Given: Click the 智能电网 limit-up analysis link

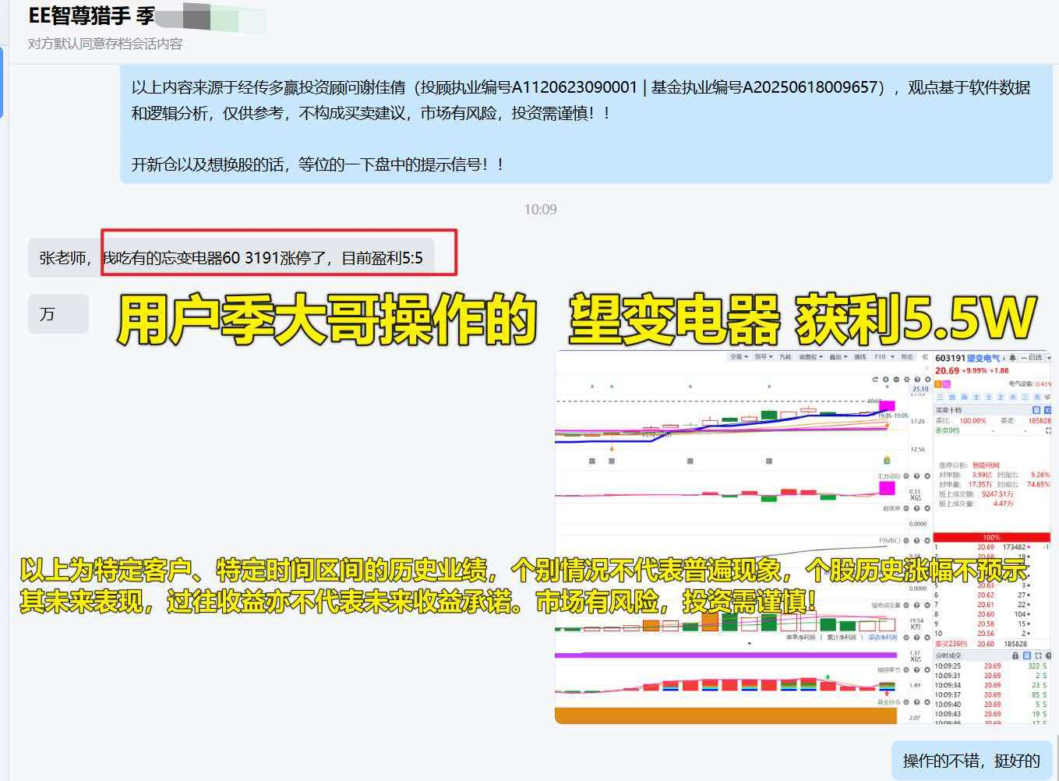Looking at the screenshot, I should tap(986, 465).
